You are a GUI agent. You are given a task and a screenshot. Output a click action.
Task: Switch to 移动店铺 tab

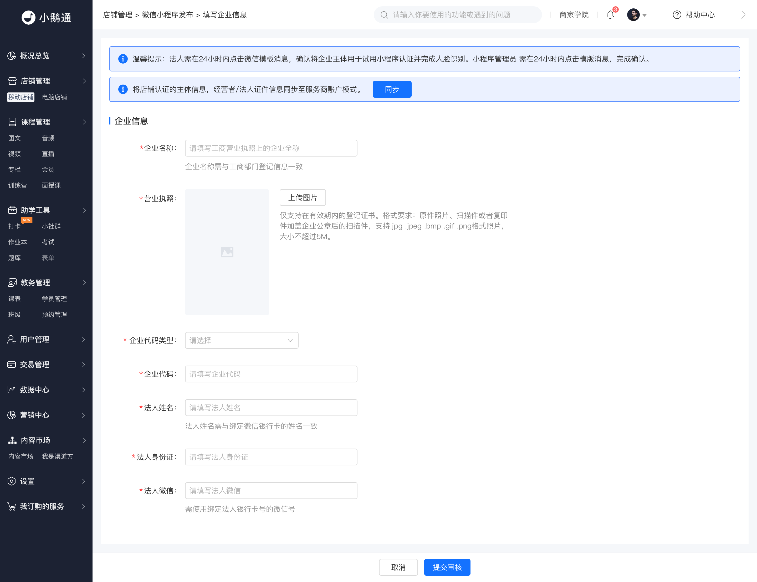click(21, 97)
